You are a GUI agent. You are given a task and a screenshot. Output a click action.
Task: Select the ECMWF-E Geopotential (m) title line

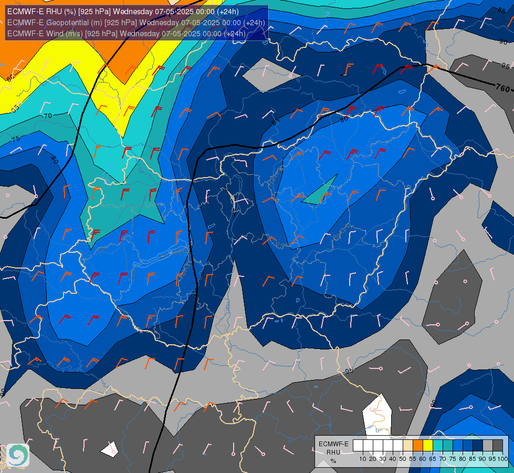pyautogui.click(x=136, y=23)
